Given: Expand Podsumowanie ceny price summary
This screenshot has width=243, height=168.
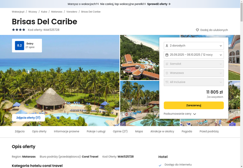Looking at the screenshot, I should [180, 114].
